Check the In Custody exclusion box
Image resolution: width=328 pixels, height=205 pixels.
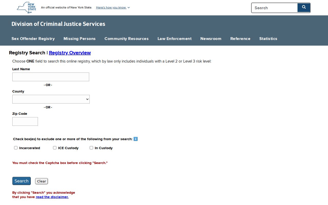[91, 148]
